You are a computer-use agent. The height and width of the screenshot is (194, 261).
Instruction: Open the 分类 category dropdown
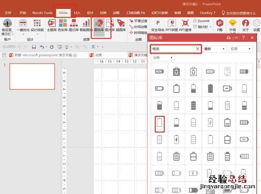(x=162, y=58)
